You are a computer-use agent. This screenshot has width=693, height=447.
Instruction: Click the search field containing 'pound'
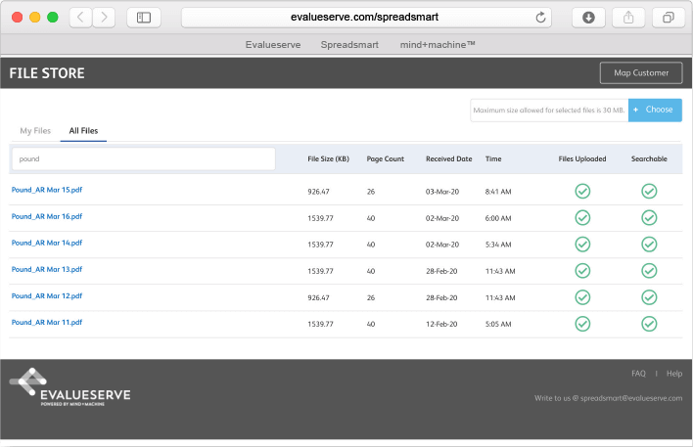tap(144, 159)
